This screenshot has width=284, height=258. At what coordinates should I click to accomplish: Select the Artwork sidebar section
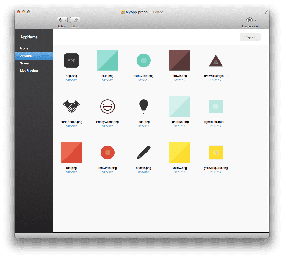pos(34,56)
